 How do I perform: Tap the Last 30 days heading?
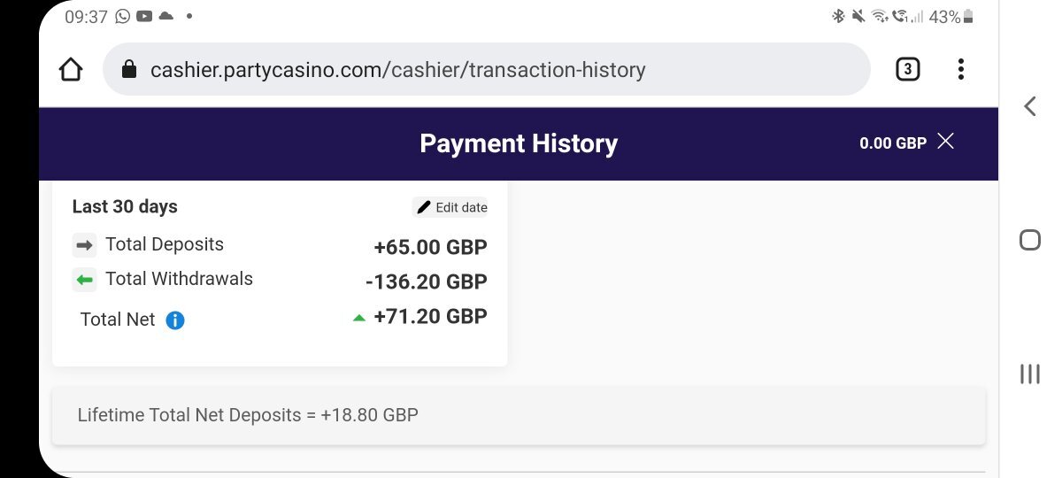click(125, 207)
